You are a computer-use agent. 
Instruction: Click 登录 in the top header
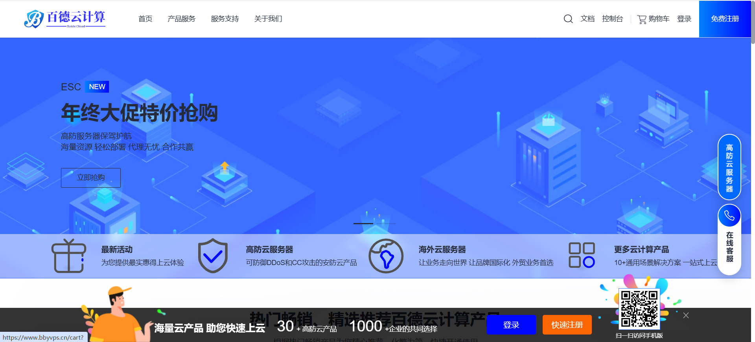point(684,19)
